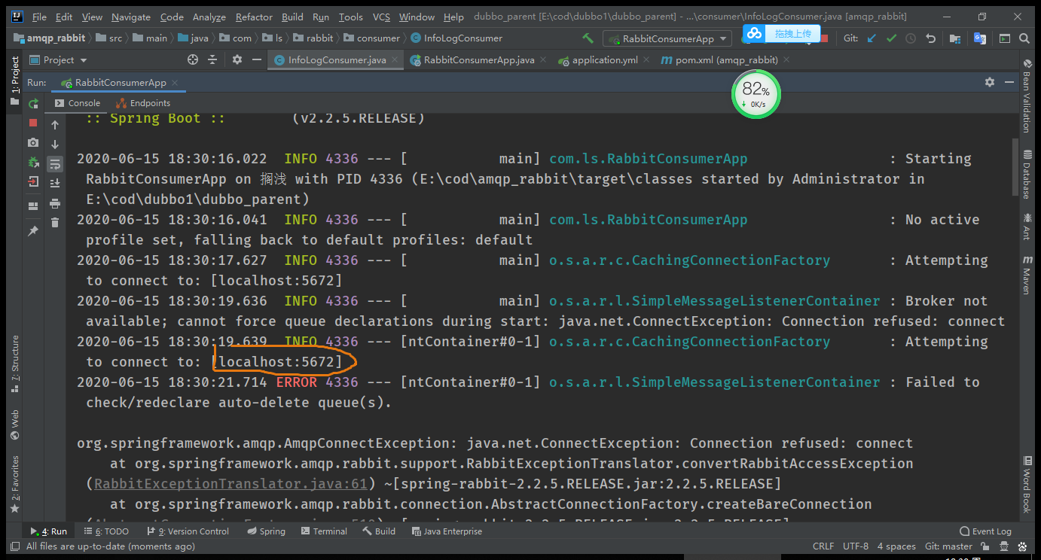Open the Spring tool window
The height and width of the screenshot is (560, 1041).
coord(266,531)
